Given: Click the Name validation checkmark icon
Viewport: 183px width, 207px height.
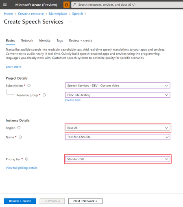Looking at the screenshot, I should [167, 137].
